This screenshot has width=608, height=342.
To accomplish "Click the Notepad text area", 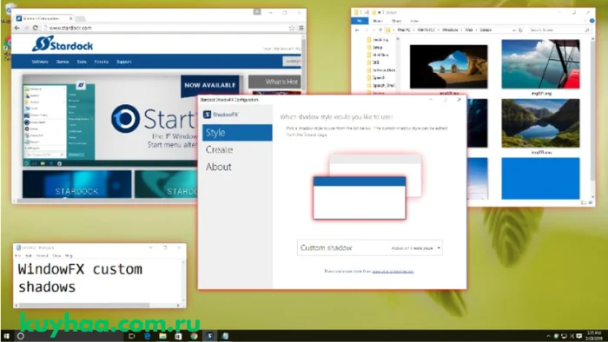I will [97, 280].
